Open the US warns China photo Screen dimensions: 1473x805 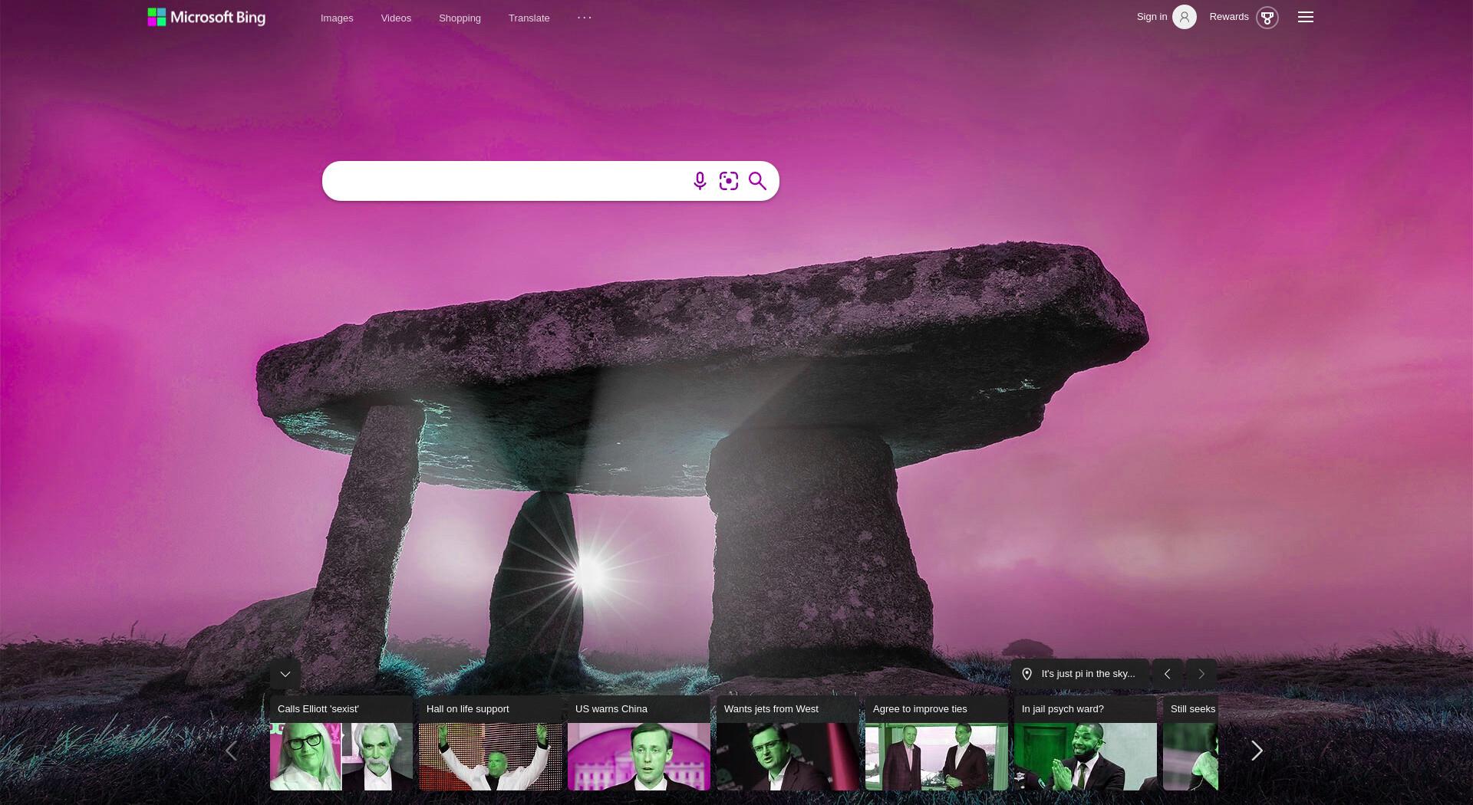click(639, 757)
